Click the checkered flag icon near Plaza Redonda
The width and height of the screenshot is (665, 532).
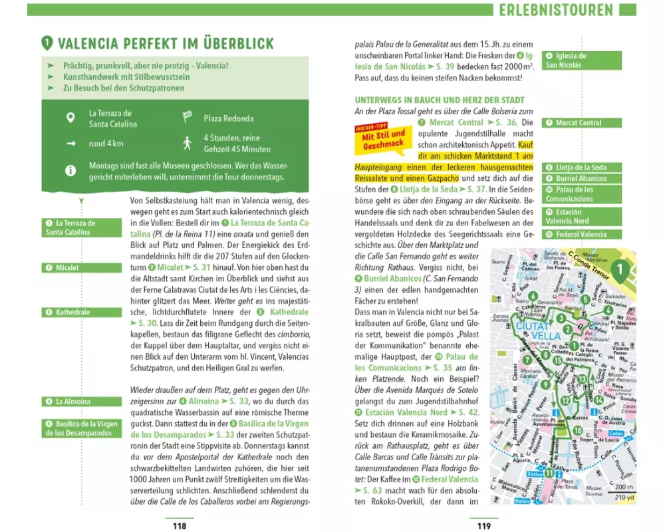[188, 118]
